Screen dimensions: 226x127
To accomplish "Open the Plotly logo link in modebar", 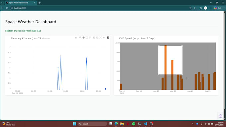I will click(108, 38).
